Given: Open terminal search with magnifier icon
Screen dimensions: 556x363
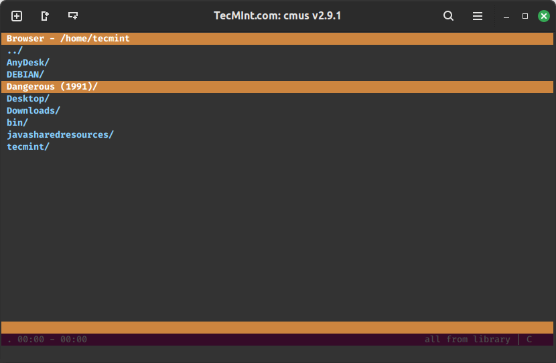Looking at the screenshot, I should (x=448, y=16).
